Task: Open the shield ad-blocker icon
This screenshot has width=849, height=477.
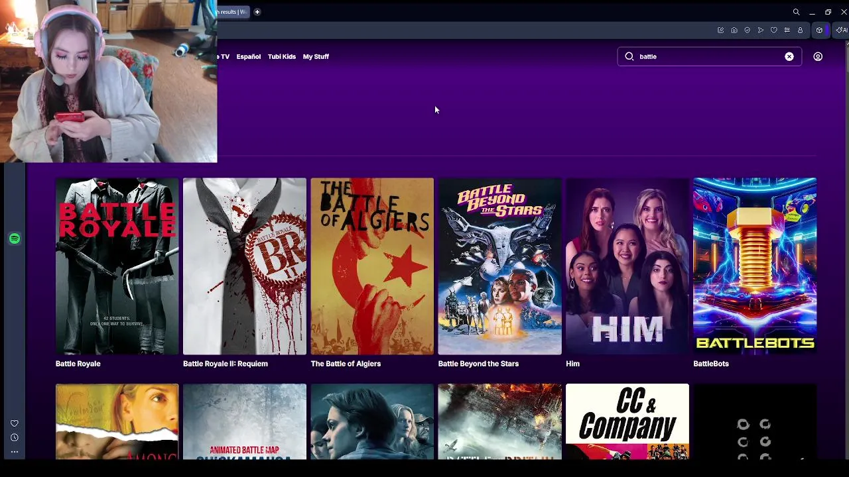Action: tap(747, 30)
